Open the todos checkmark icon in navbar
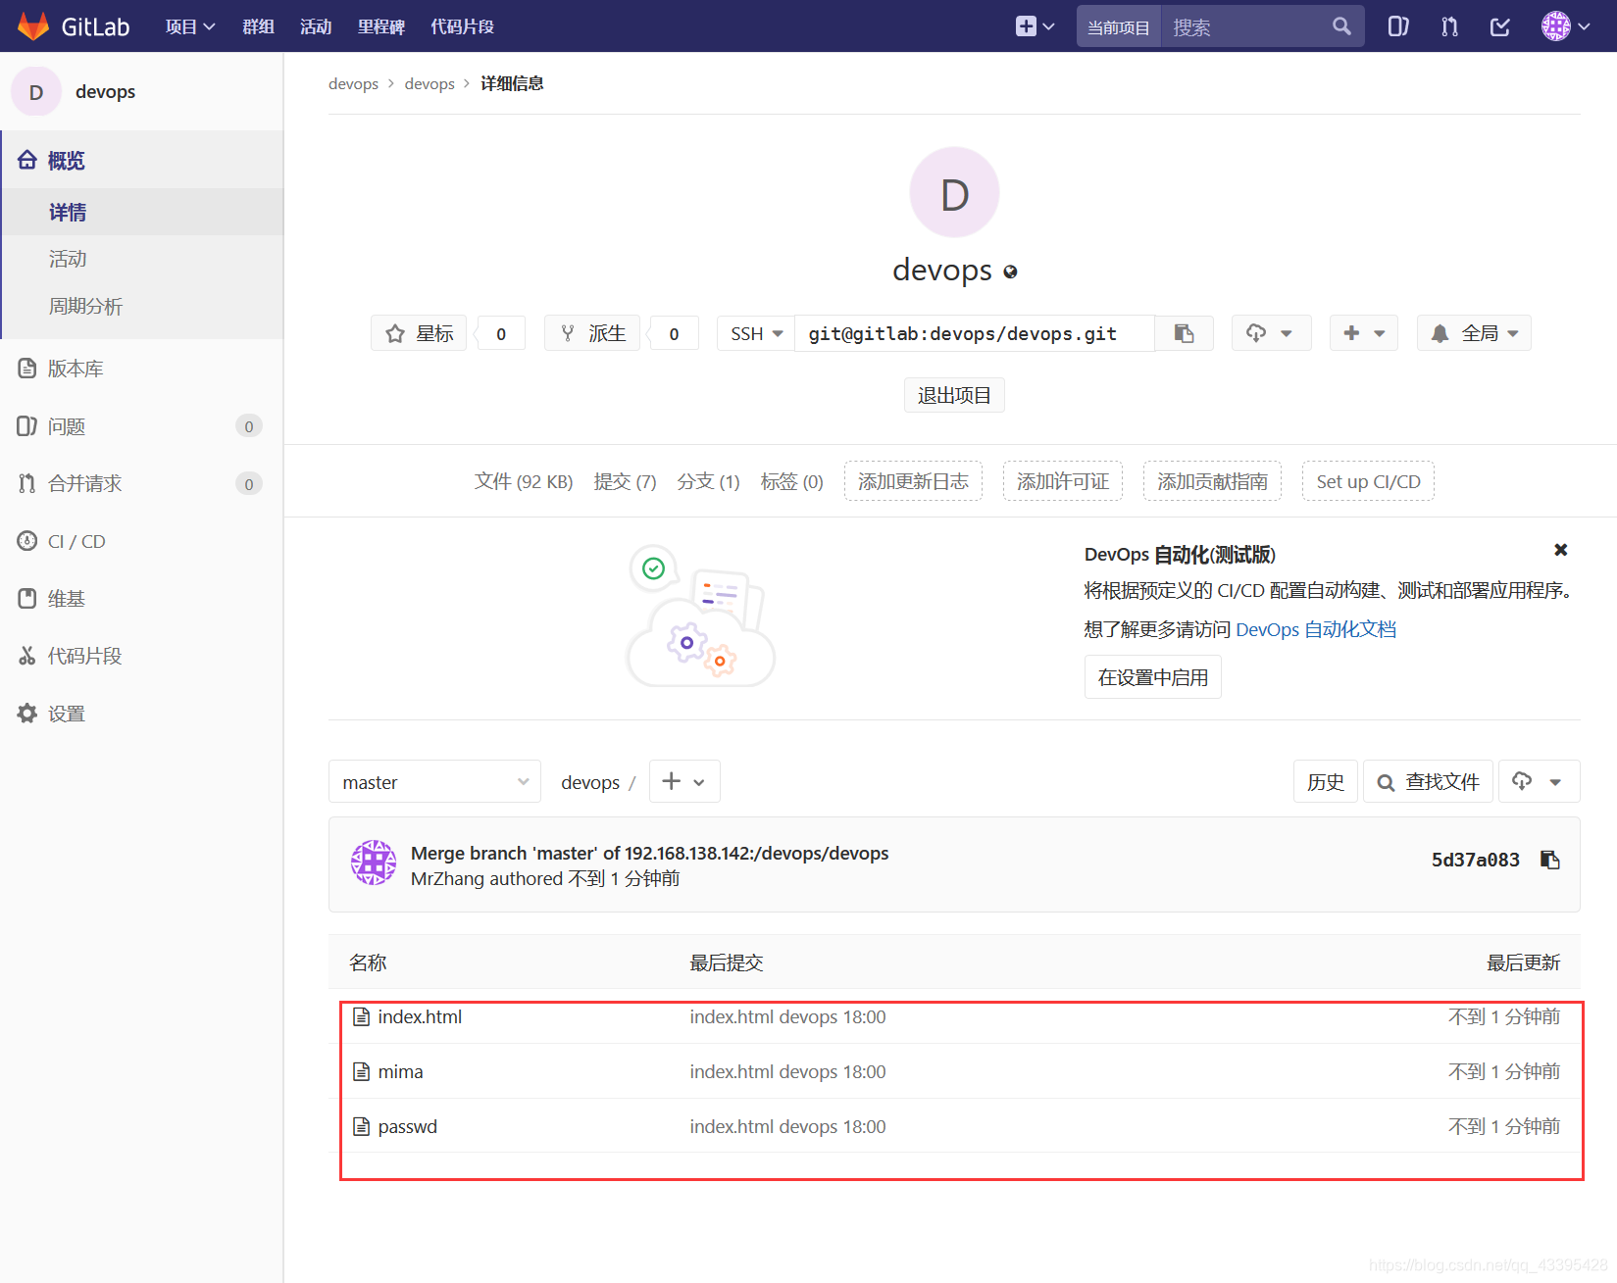 tap(1500, 26)
